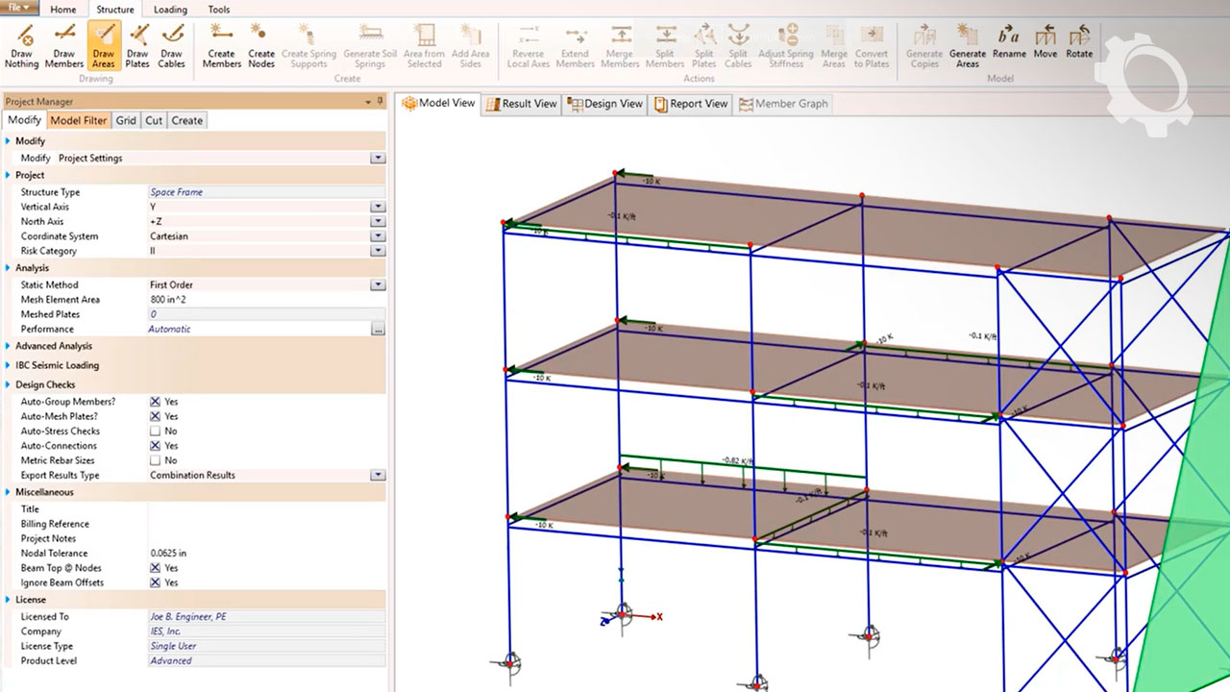
Task: Select the Draw Members tool
Action: 64,46
